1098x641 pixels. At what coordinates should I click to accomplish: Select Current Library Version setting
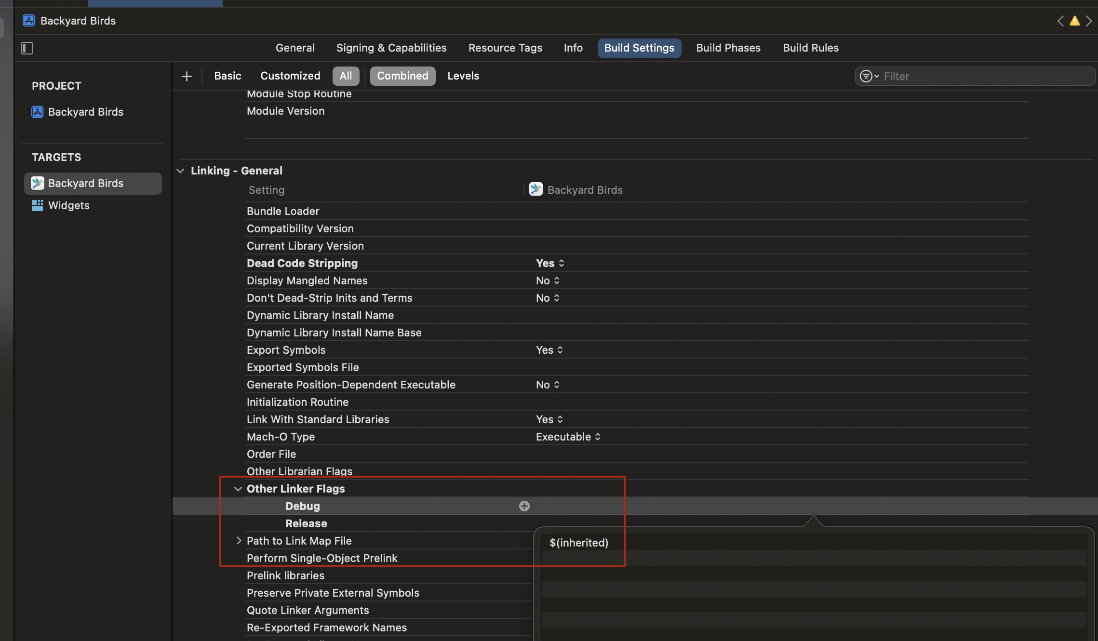(305, 246)
